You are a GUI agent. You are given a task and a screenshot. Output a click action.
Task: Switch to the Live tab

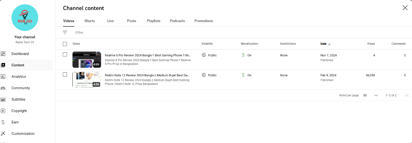tap(111, 21)
